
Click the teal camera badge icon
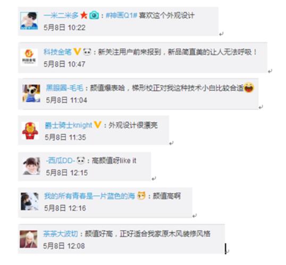[94, 15]
